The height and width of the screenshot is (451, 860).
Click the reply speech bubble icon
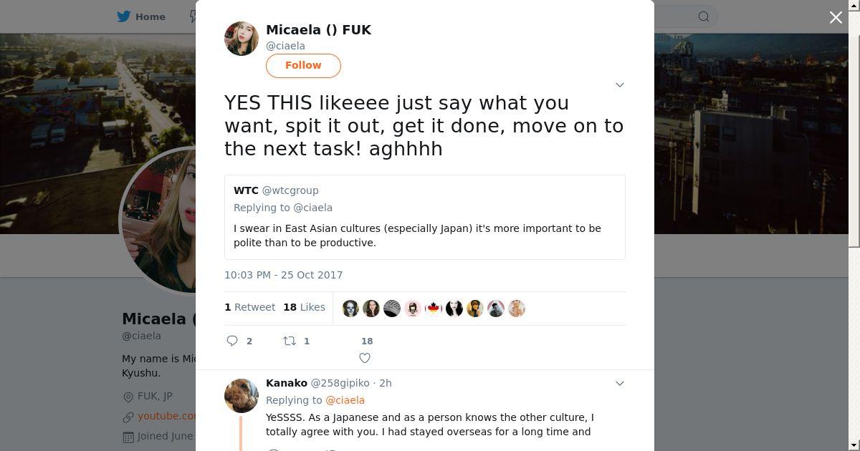pos(232,341)
